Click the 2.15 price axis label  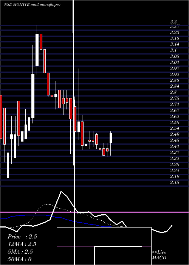[175, 183]
